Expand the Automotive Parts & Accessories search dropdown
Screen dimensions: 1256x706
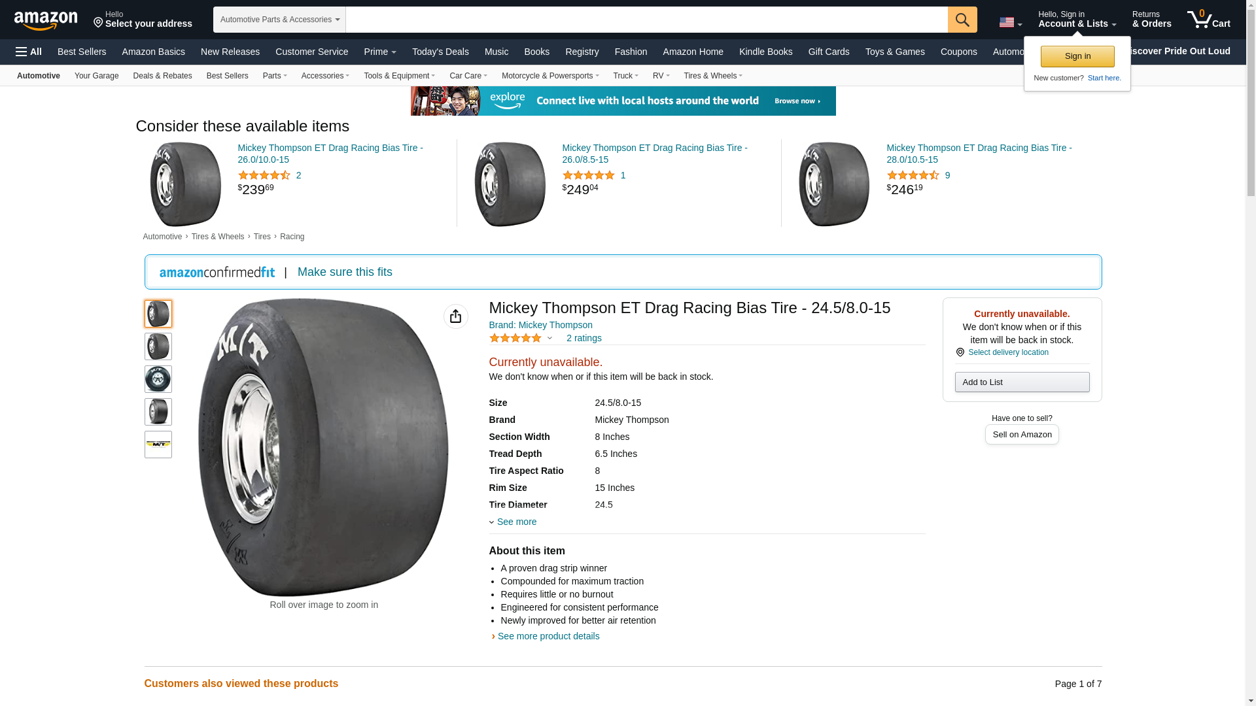(279, 20)
